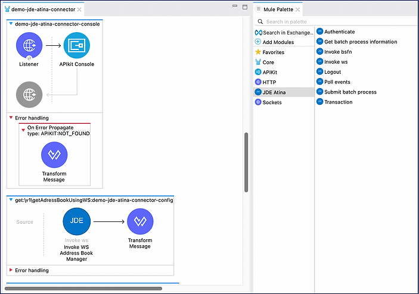Click the Mule Palette tab menu icon
Viewport: 419px width, 294px height.
click(x=259, y=9)
